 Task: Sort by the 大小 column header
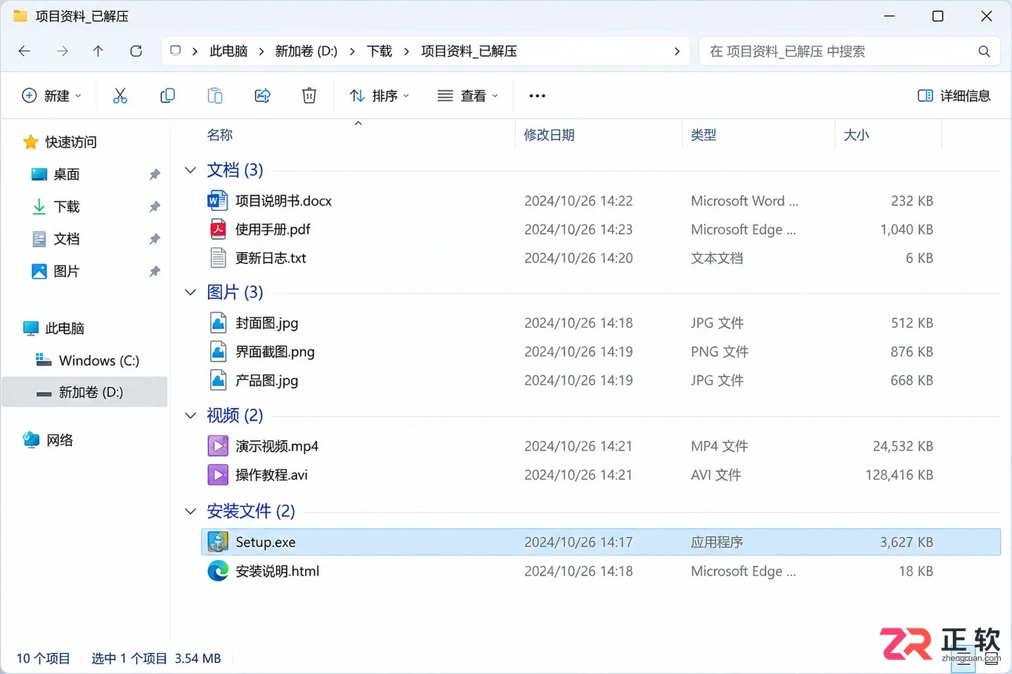[856, 135]
